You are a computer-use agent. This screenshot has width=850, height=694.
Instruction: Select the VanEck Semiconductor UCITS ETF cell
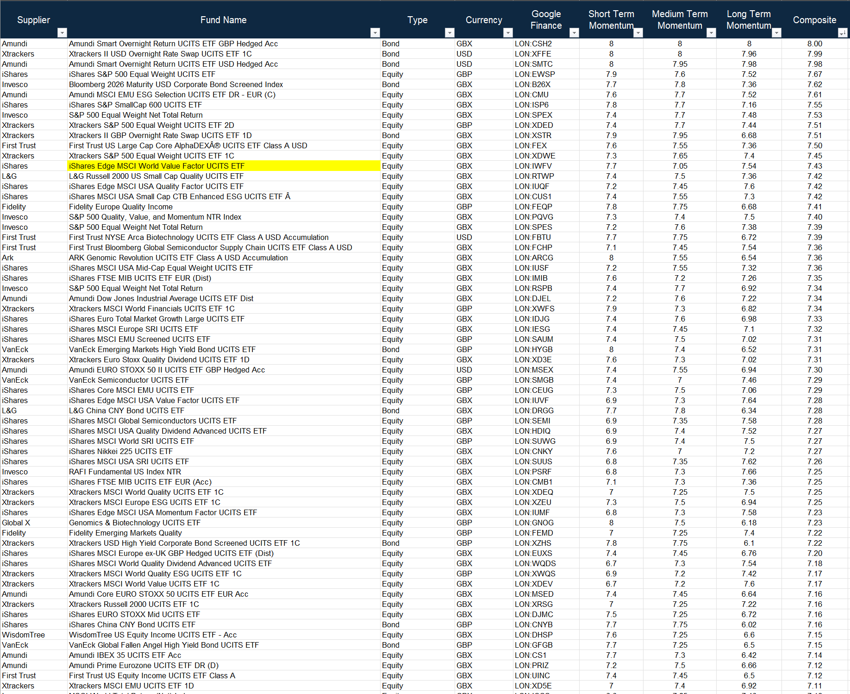(224, 380)
